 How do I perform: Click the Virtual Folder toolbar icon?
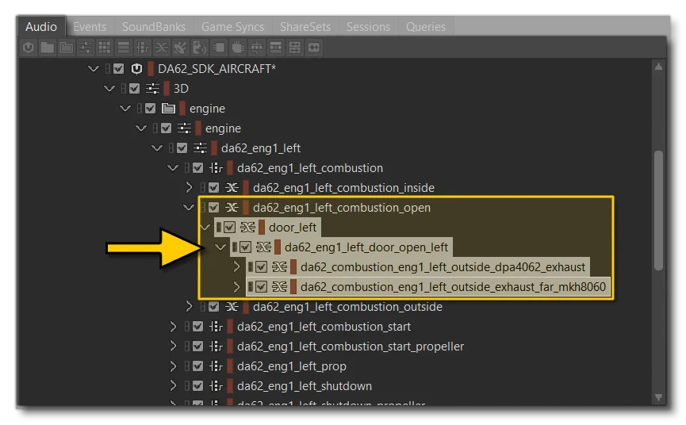(67, 48)
